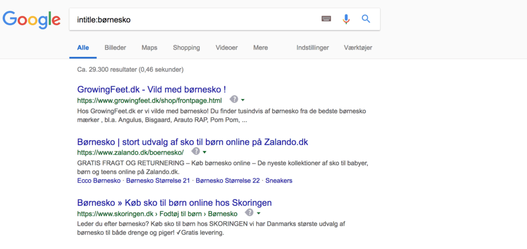Open the Mere menu
The height and width of the screenshot is (249, 527).
pyautogui.click(x=260, y=47)
